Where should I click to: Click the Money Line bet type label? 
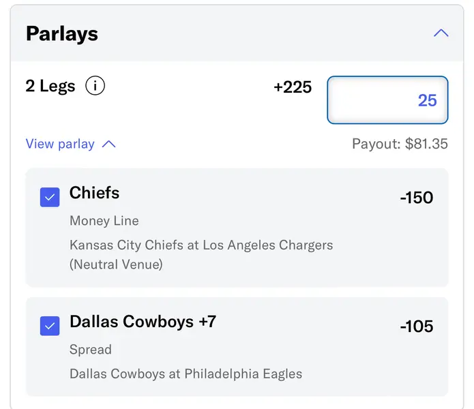tap(104, 221)
